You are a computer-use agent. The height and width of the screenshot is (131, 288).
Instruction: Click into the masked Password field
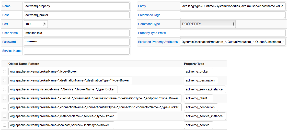[77, 42]
